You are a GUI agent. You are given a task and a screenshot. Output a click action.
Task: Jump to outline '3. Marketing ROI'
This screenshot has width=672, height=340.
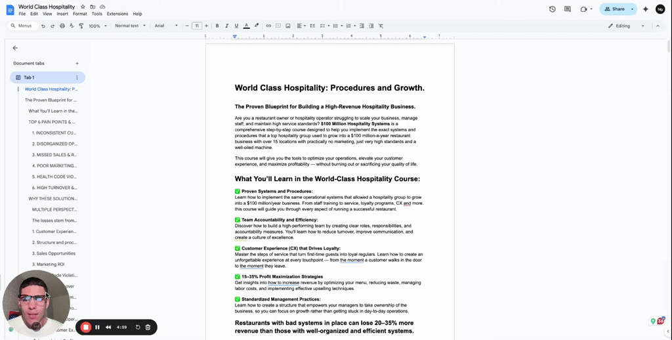pos(48,265)
